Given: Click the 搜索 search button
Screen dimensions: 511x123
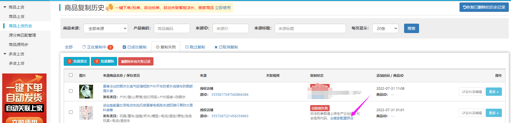Looking at the screenshot, I should tap(411, 28).
